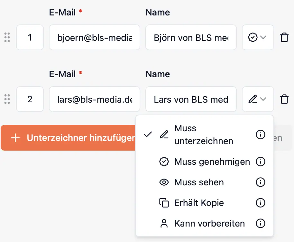Click the info icon beside Muss unterzeichnen
Screen dimensions: 294x242
coord(261,134)
